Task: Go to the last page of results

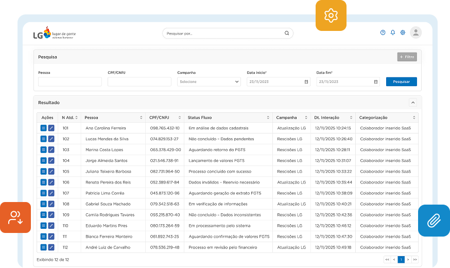Action: coord(414,259)
